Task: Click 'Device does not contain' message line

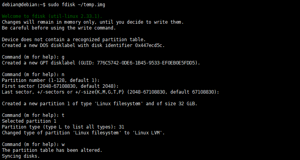Action: 74,40
